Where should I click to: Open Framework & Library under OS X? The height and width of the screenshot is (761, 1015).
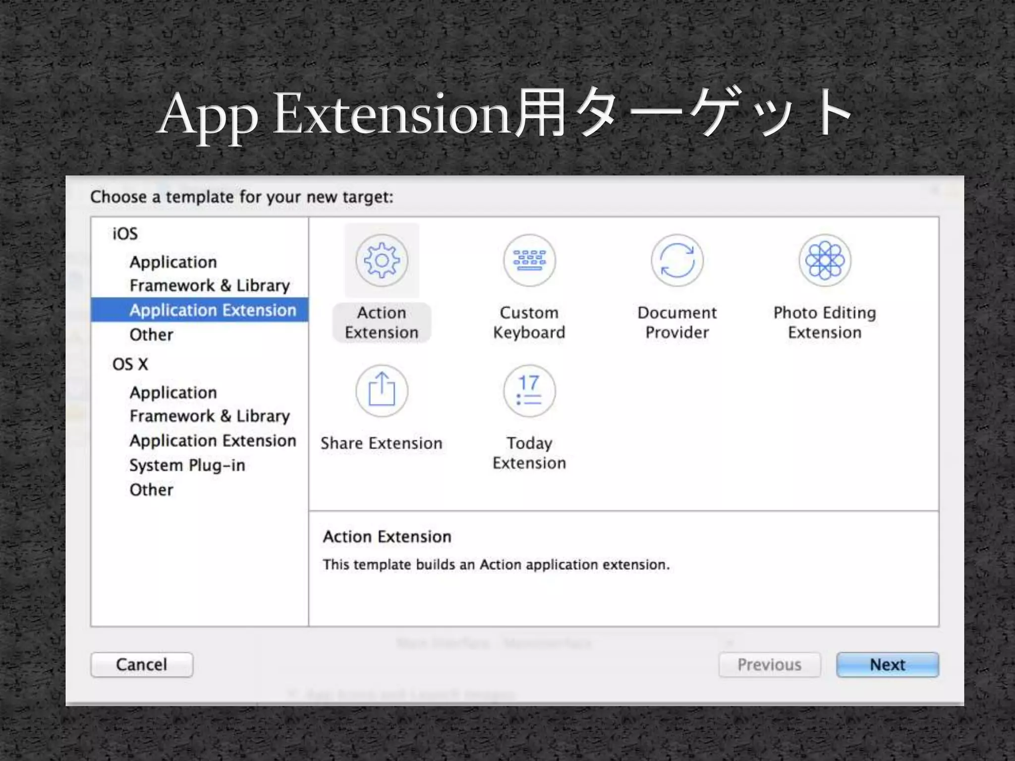click(x=210, y=416)
